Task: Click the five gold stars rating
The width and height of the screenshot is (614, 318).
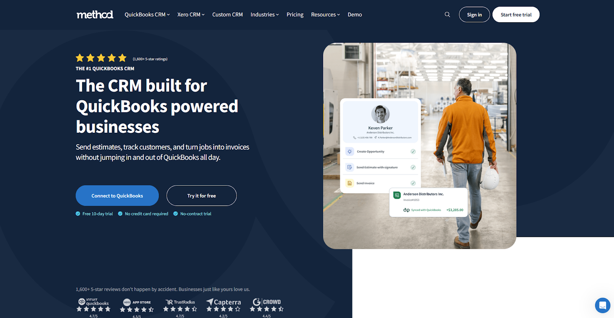Action: coord(101,58)
